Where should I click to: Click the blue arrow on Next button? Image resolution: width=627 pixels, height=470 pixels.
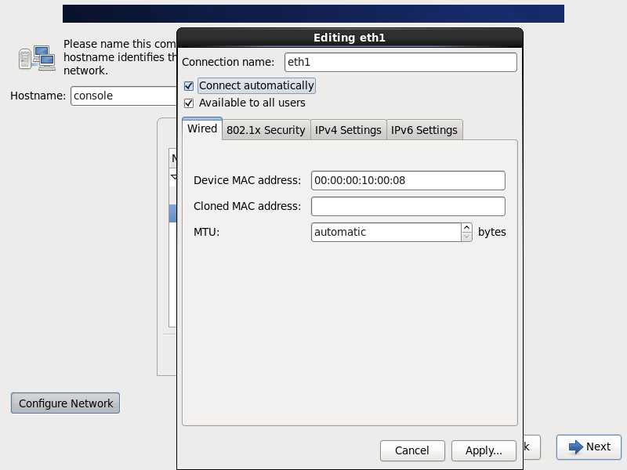pos(576,446)
